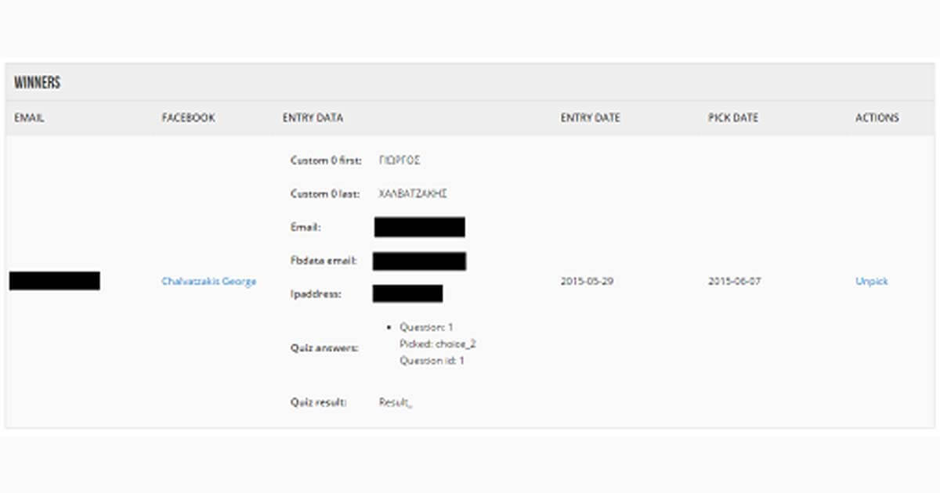Screen dimensions: 940x493
Task: Open the Chalvatzakis George Facebook link
Action: [x=208, y=282]
